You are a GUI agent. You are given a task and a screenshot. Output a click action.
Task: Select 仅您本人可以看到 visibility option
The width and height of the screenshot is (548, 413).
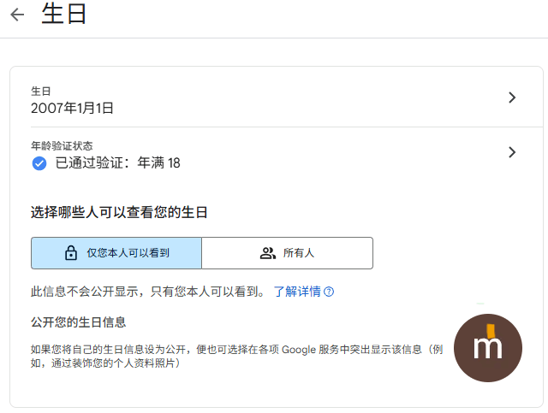click(x=116, y=253)
